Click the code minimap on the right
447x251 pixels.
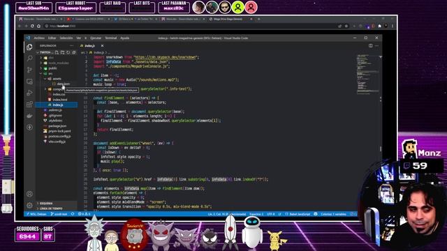tap(368, 74)
